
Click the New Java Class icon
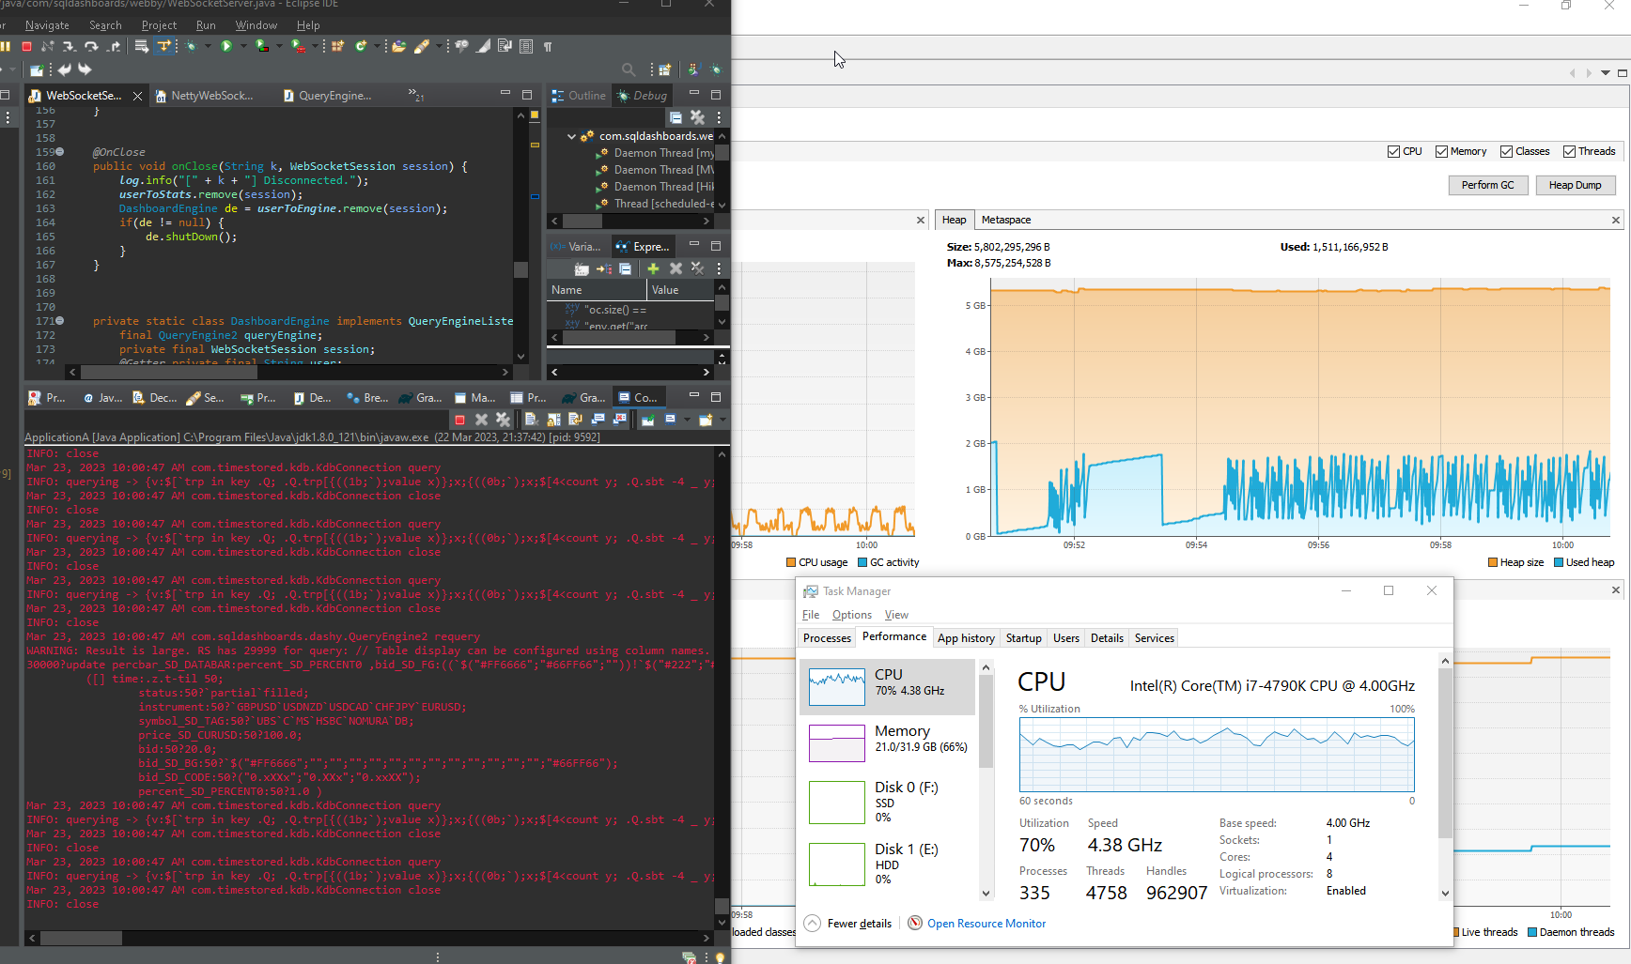[361, 46]
